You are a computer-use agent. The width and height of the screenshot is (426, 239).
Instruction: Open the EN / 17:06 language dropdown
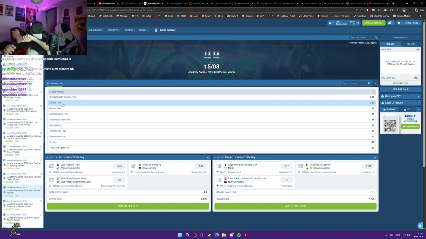click(x=413, y=23)
